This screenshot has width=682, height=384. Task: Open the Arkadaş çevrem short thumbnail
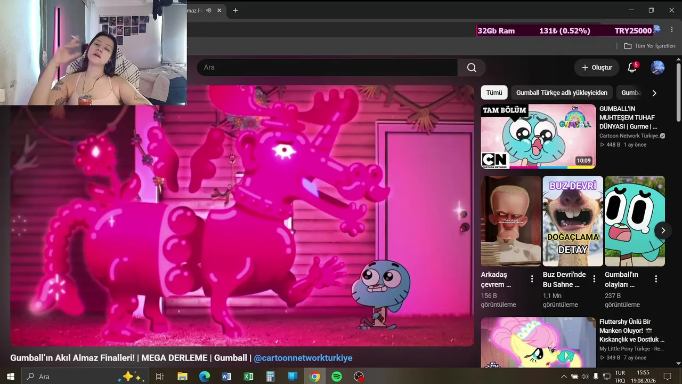click(511, 221)
